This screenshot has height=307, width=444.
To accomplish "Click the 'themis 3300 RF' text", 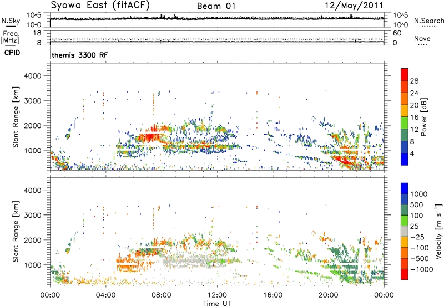I will pyautogui.click(x=79, y=55).
